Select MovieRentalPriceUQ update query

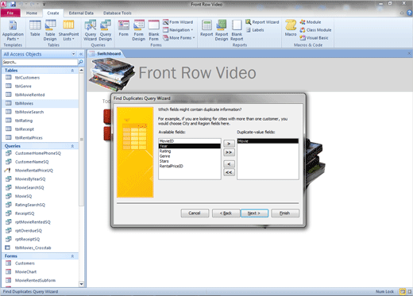point(41,171)
